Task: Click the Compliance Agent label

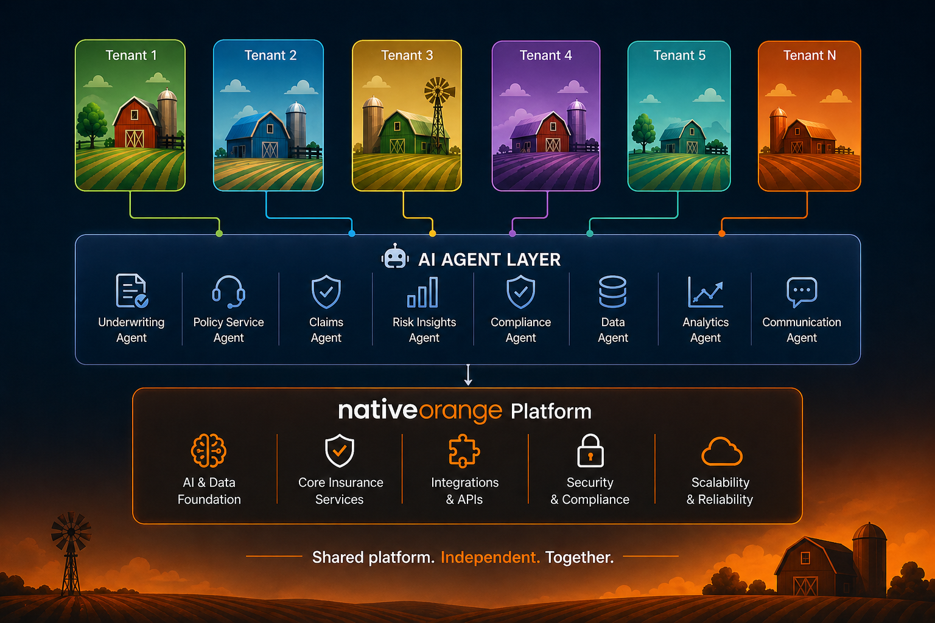Action: click(x=521, y=330)
